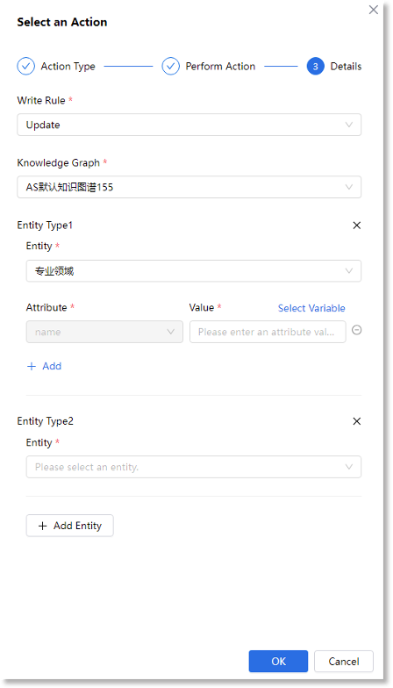Click the Select Variable link
Screen dimensions: 393x688
311,308
